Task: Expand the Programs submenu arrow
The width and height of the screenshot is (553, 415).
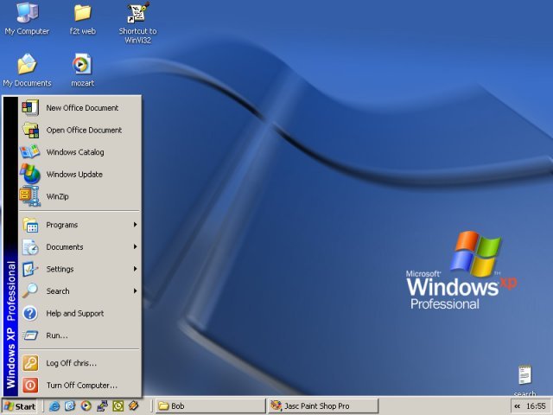Action: (135, 225)
